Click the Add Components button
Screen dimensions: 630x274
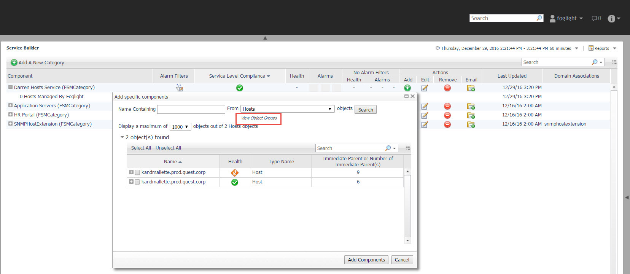(366, 260)
